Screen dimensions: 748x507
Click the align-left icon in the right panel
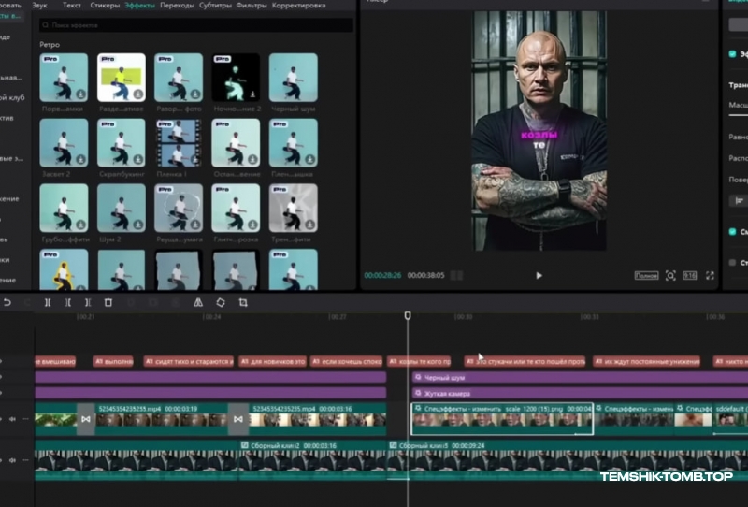[739, 200]
